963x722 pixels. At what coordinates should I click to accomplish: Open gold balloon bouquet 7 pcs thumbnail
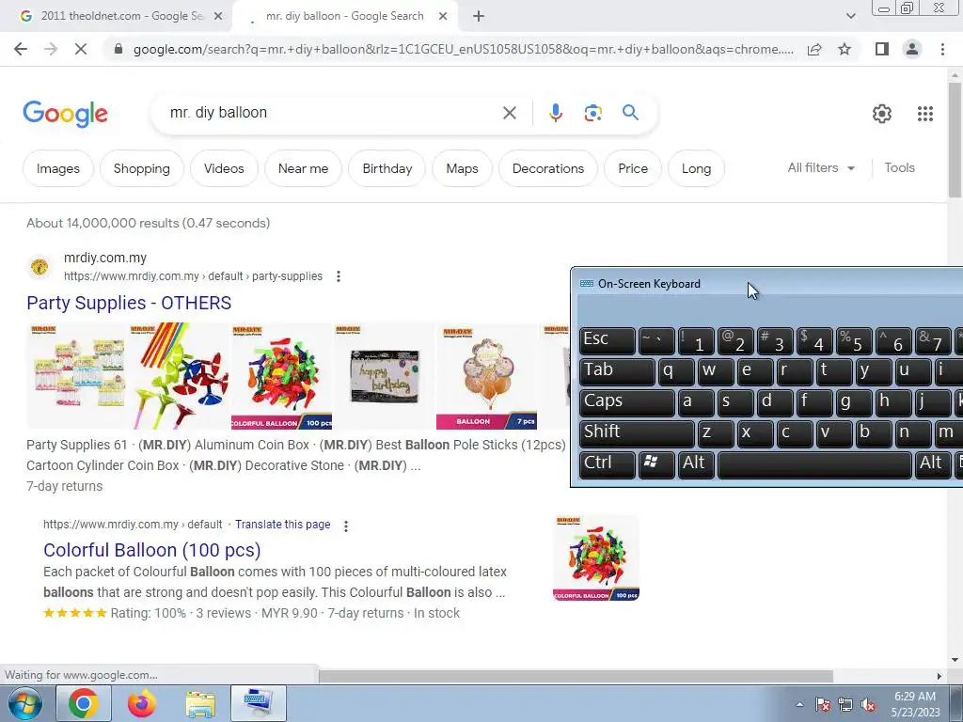click(486, 376)
